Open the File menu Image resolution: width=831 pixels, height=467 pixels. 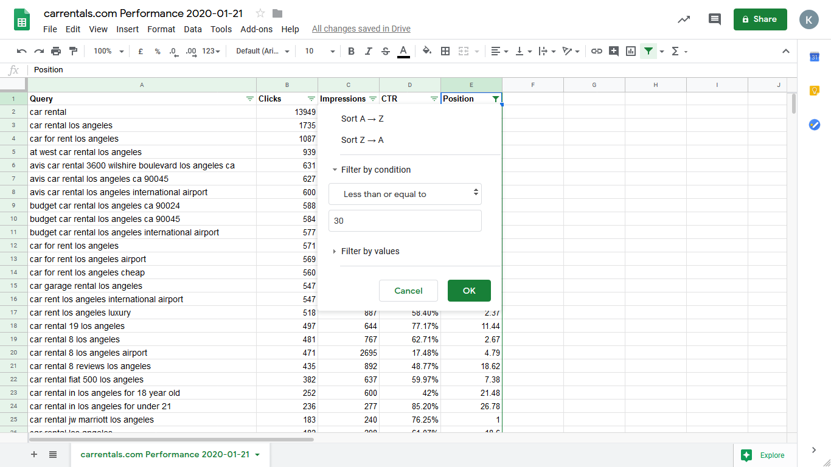click(50, 29)
